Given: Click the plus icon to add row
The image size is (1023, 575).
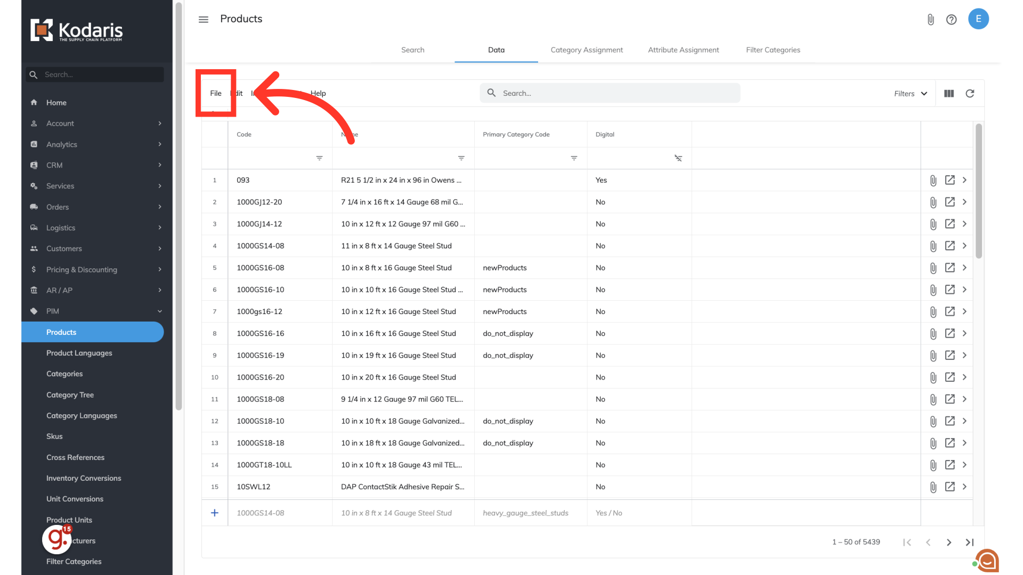Looking at the screenshot, I should click(x=215, y=513).
